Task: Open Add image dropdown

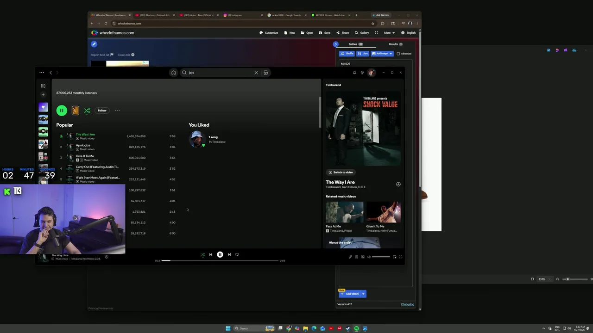Action: point(382,54)
